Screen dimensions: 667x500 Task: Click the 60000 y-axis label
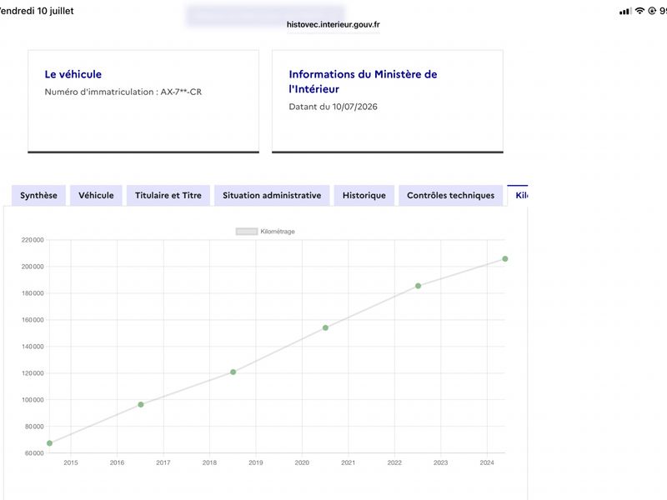tap(34, 453)
